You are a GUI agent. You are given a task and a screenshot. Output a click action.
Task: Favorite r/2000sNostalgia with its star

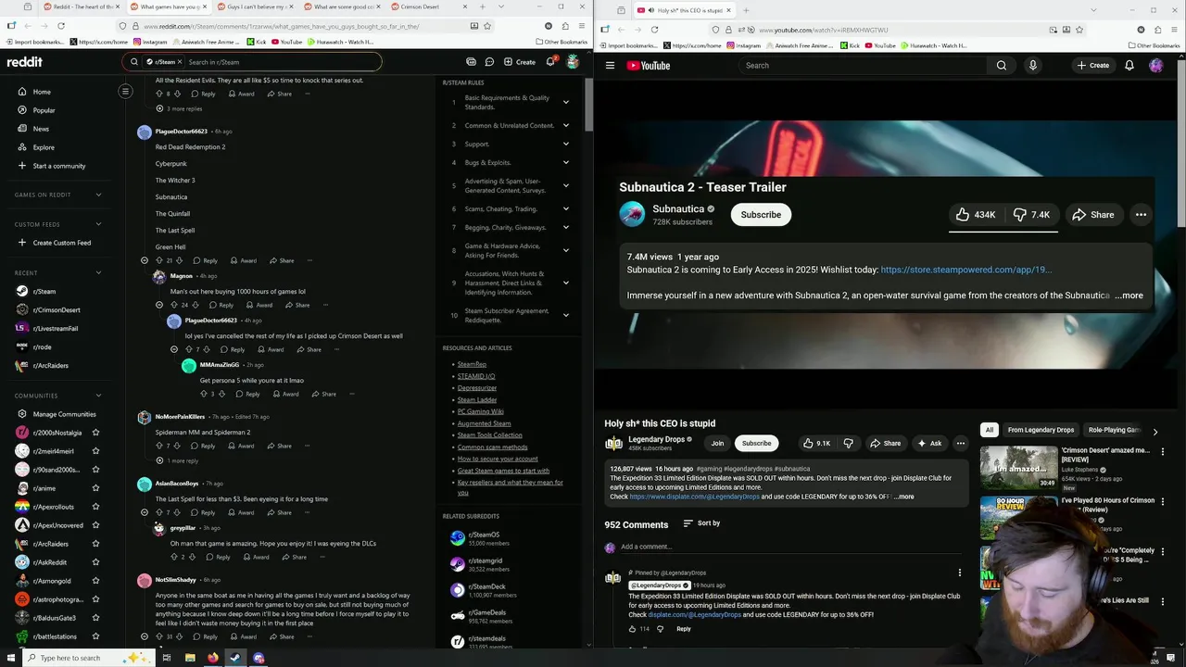click(95, 433)
